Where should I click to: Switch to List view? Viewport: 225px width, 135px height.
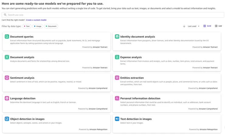(x=218, y=26)
